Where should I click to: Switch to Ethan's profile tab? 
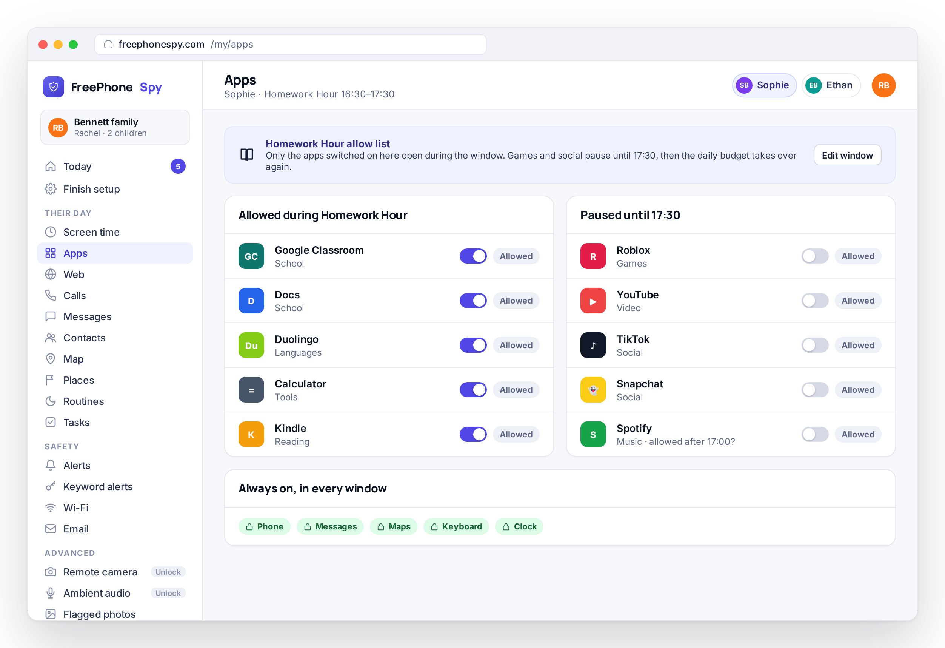click(831, 85)
